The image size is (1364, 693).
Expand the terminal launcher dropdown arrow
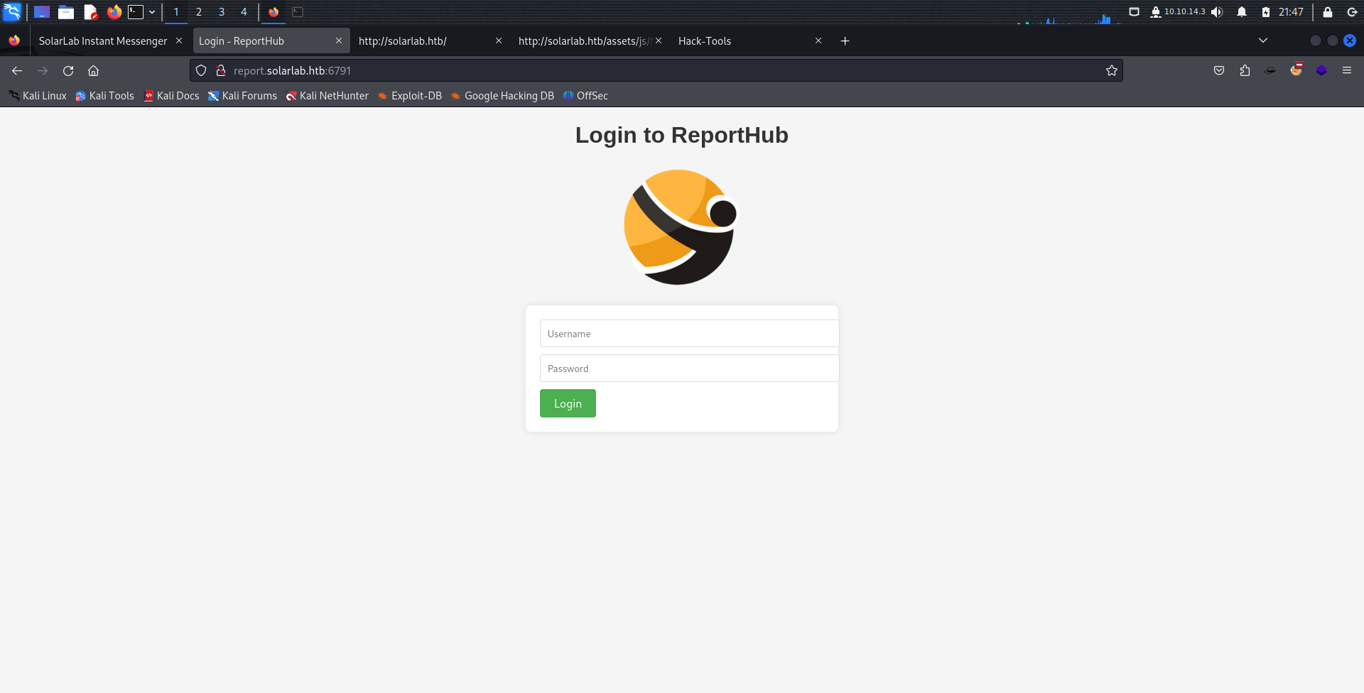(152, 12)
